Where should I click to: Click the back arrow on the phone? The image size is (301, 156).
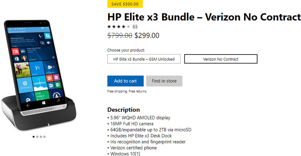[x=28, y=105]
